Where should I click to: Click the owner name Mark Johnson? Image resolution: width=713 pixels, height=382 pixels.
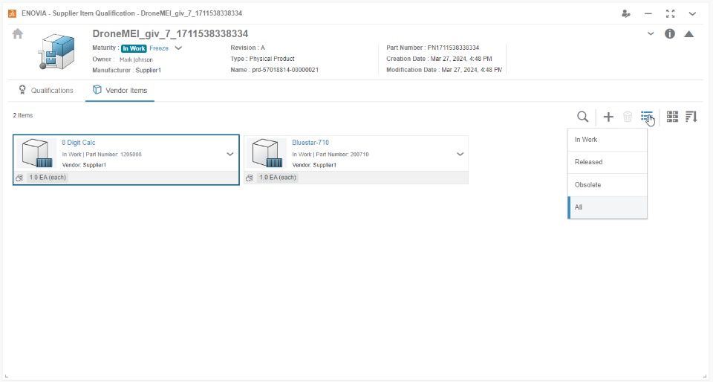pyautogui.click(x=136, y=59)
